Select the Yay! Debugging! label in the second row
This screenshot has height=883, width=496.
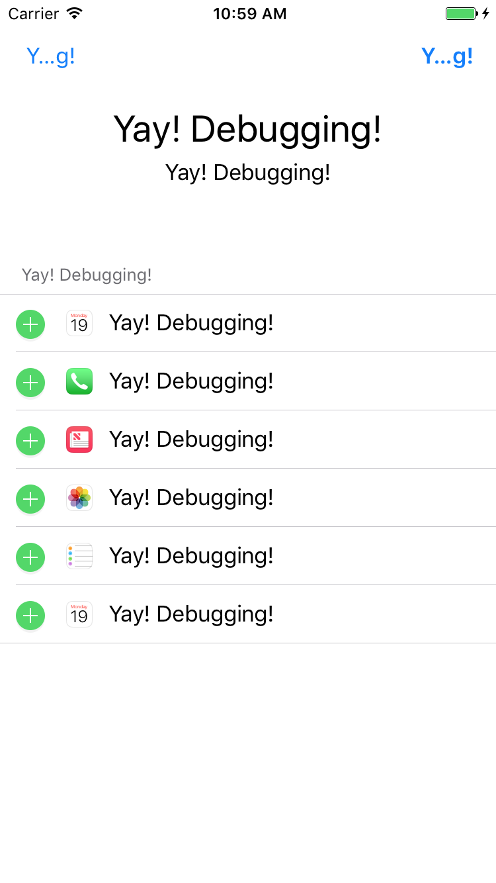pos(191,381)
